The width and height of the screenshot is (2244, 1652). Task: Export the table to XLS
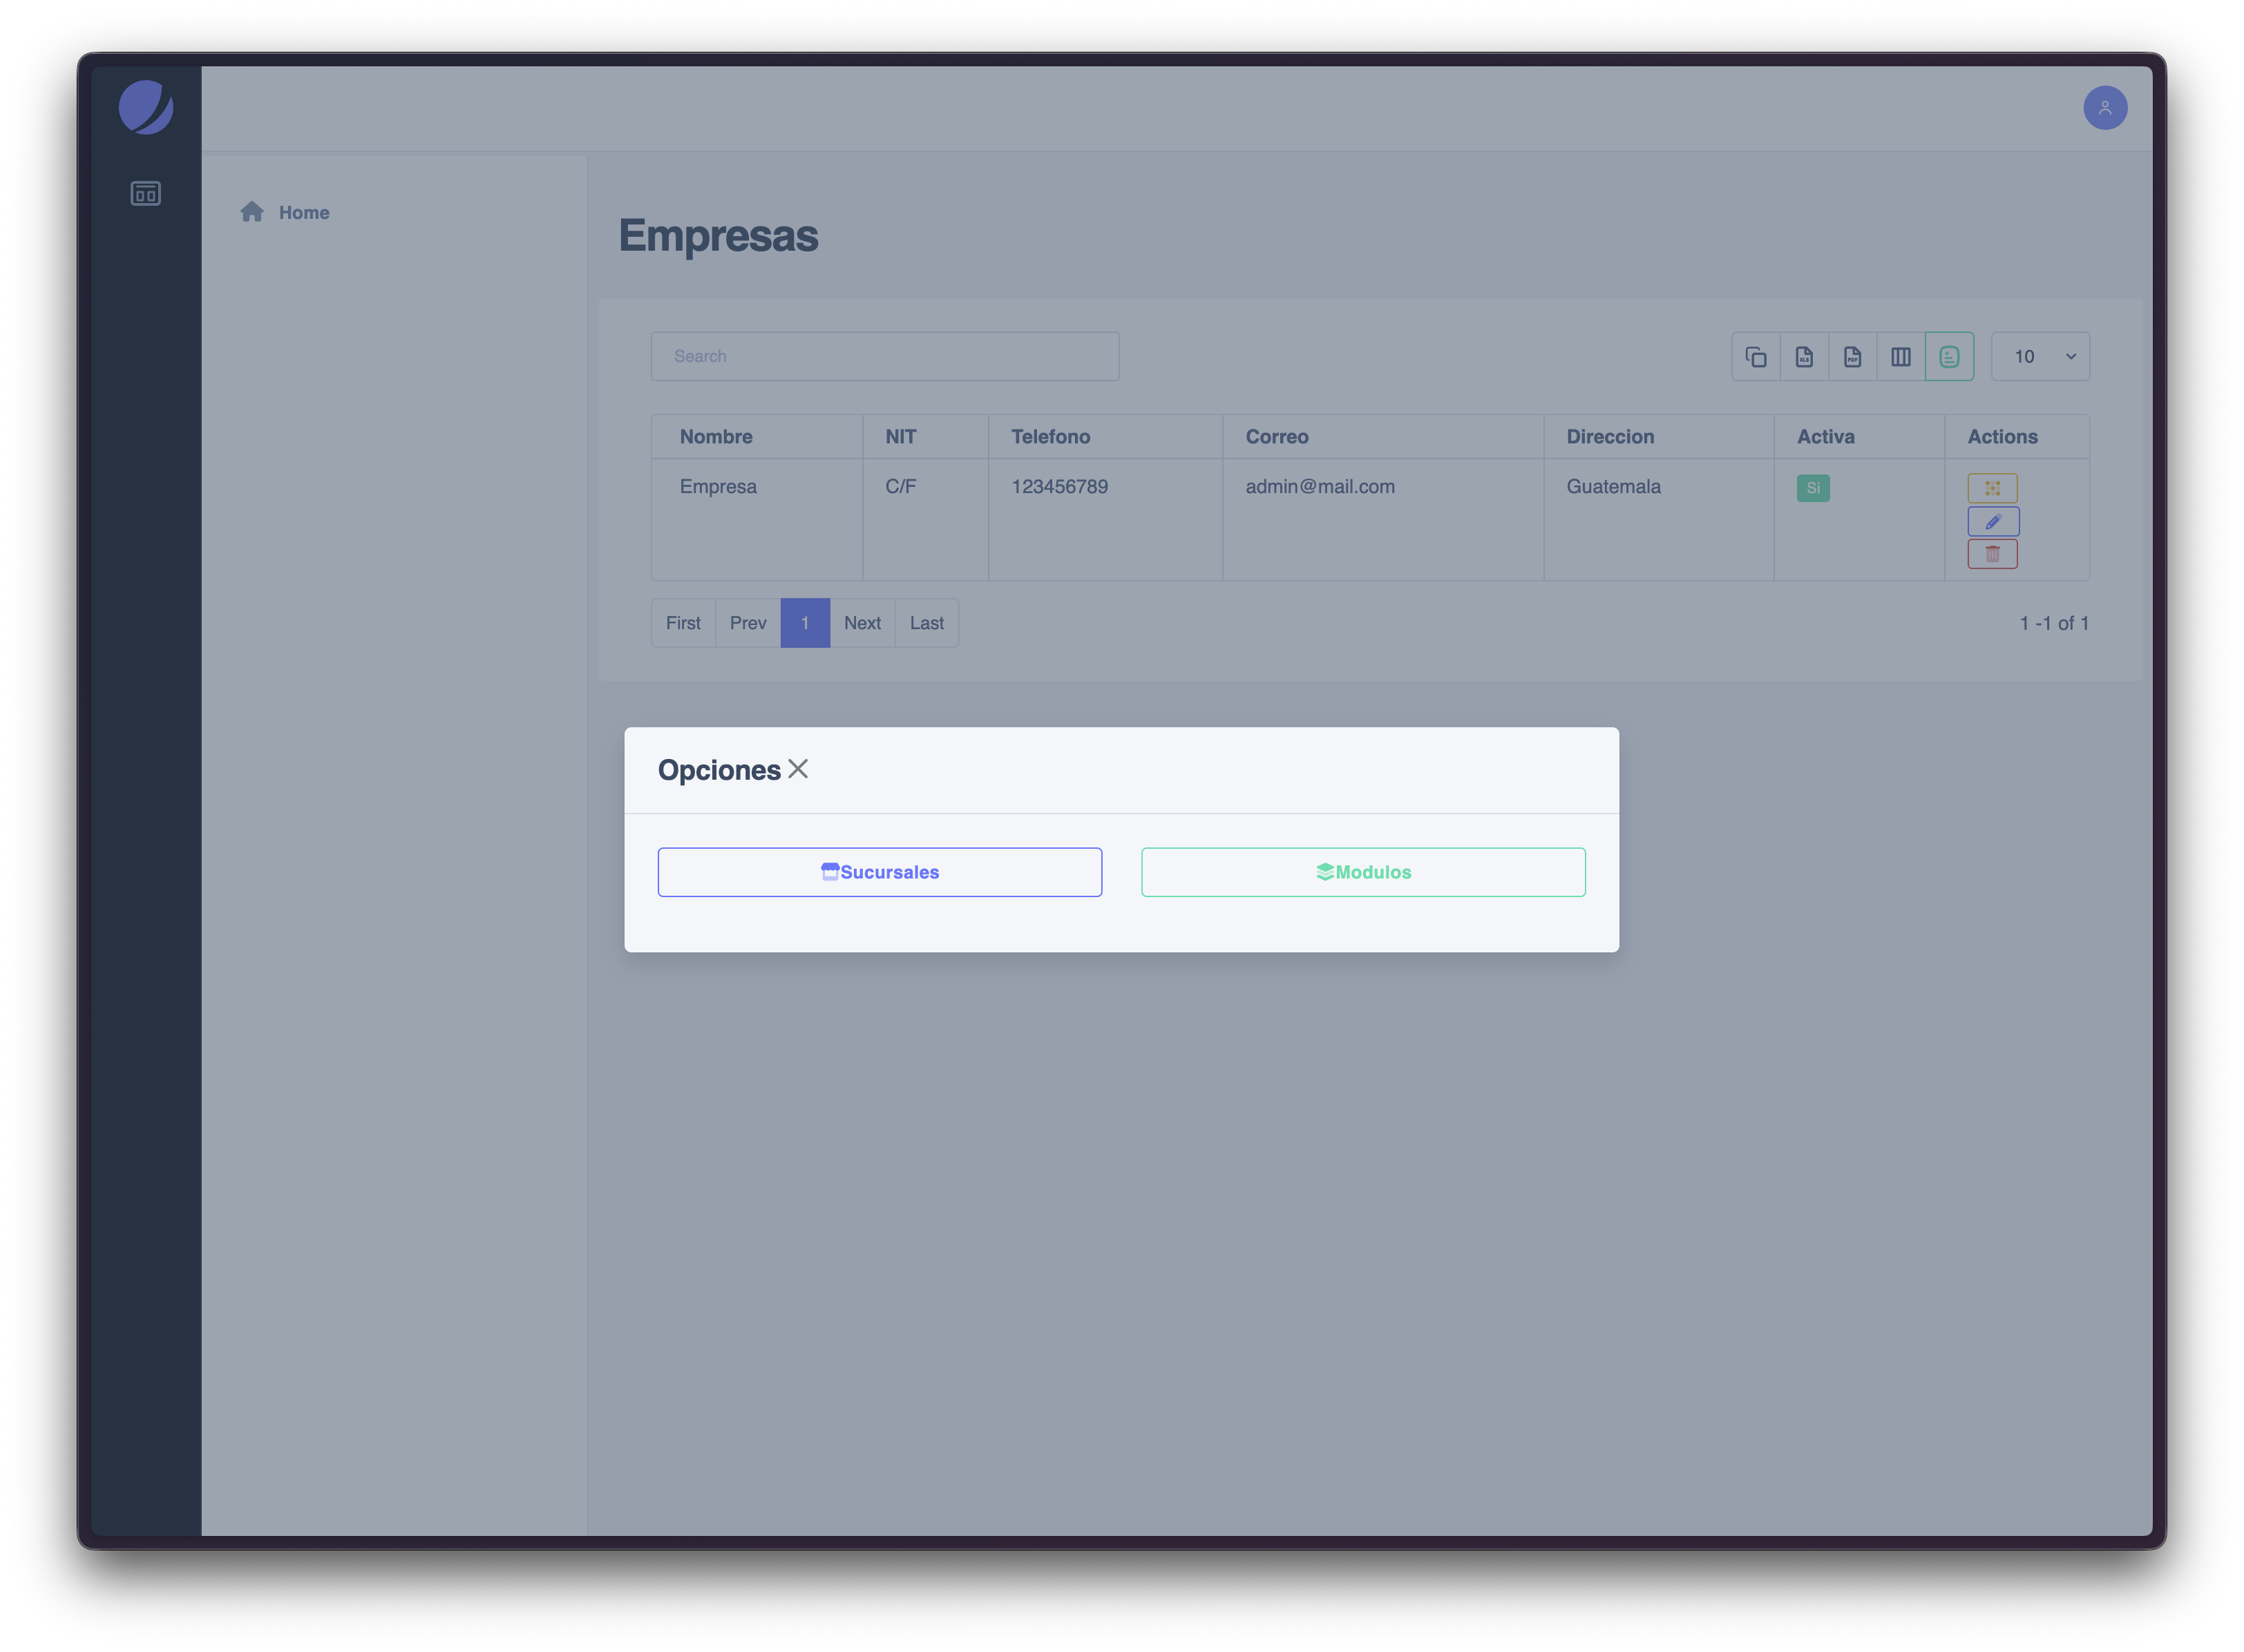click(1804, 356)
